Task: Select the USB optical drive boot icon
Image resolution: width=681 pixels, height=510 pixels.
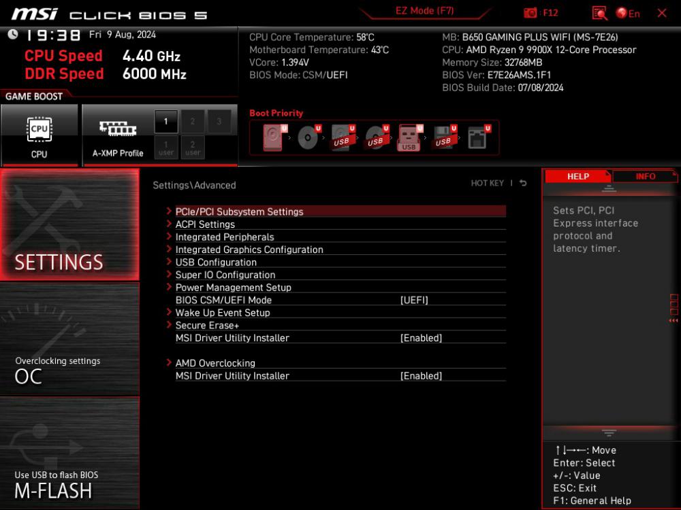Action: pyautogui.click(x=376, y=137)
